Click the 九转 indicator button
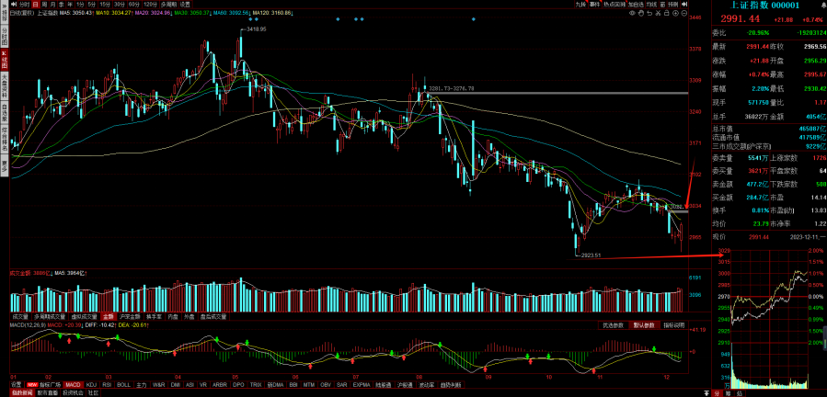 click(580, 5)
